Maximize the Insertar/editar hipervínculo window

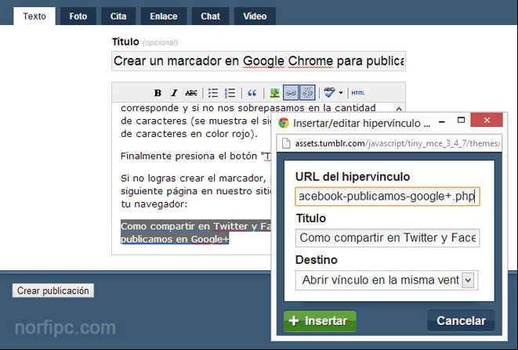click(461, 120)
